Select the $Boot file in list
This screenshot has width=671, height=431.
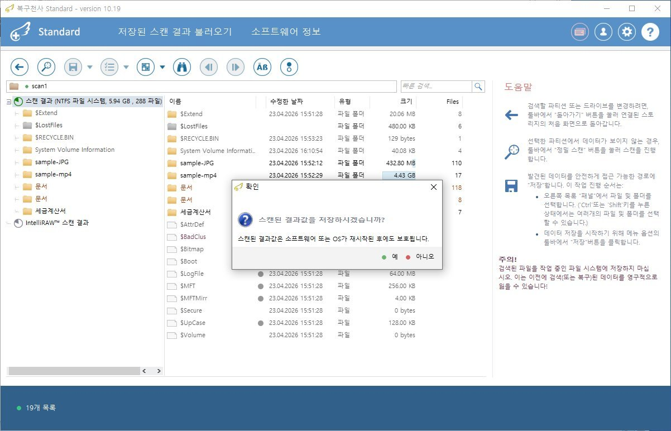coord(188,261)
